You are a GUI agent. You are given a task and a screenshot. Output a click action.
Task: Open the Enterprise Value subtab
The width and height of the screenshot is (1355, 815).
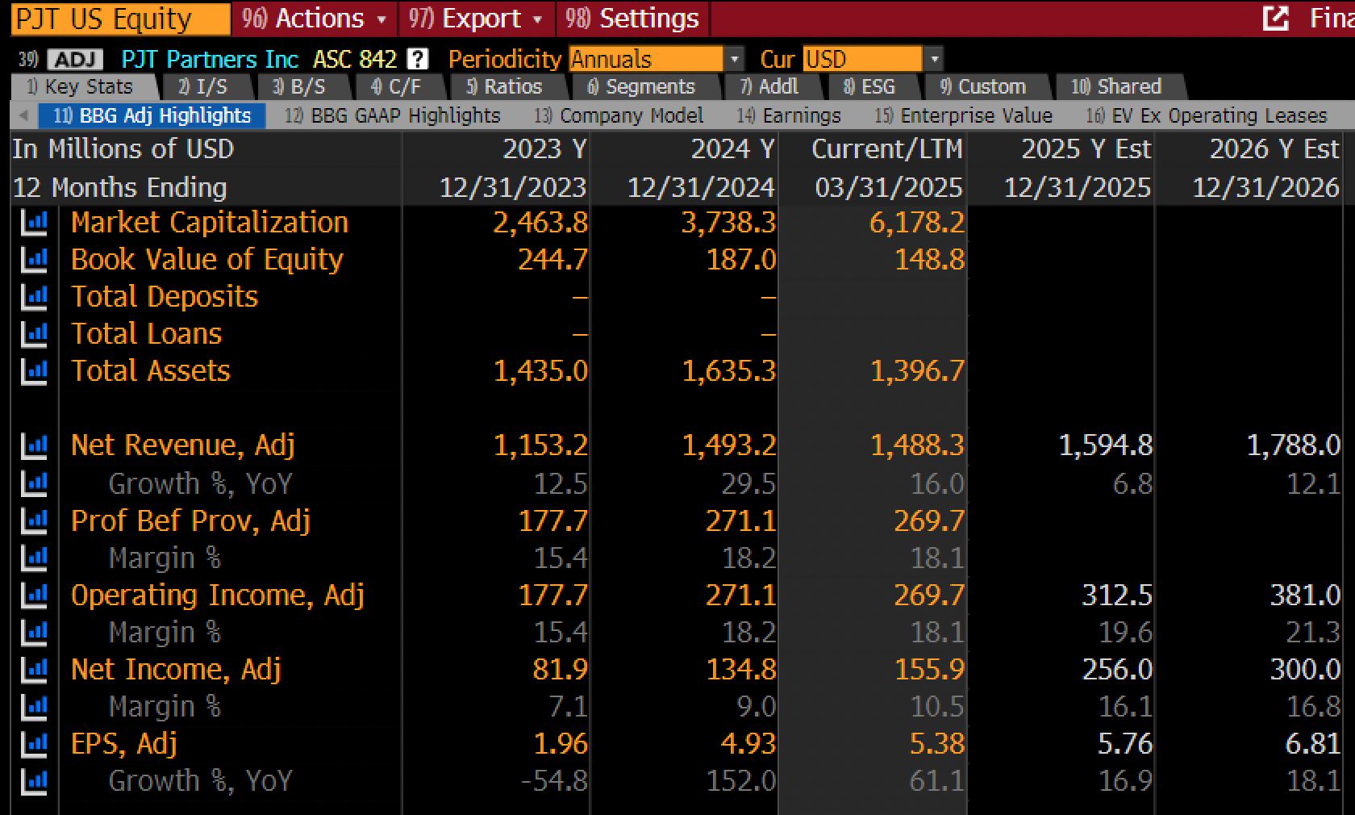[x=964, y=116]
